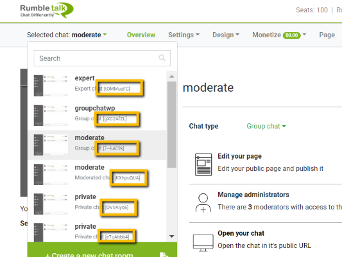Click the chat list scroll up arrow
The image size is (342, 257).
point(172,76)
